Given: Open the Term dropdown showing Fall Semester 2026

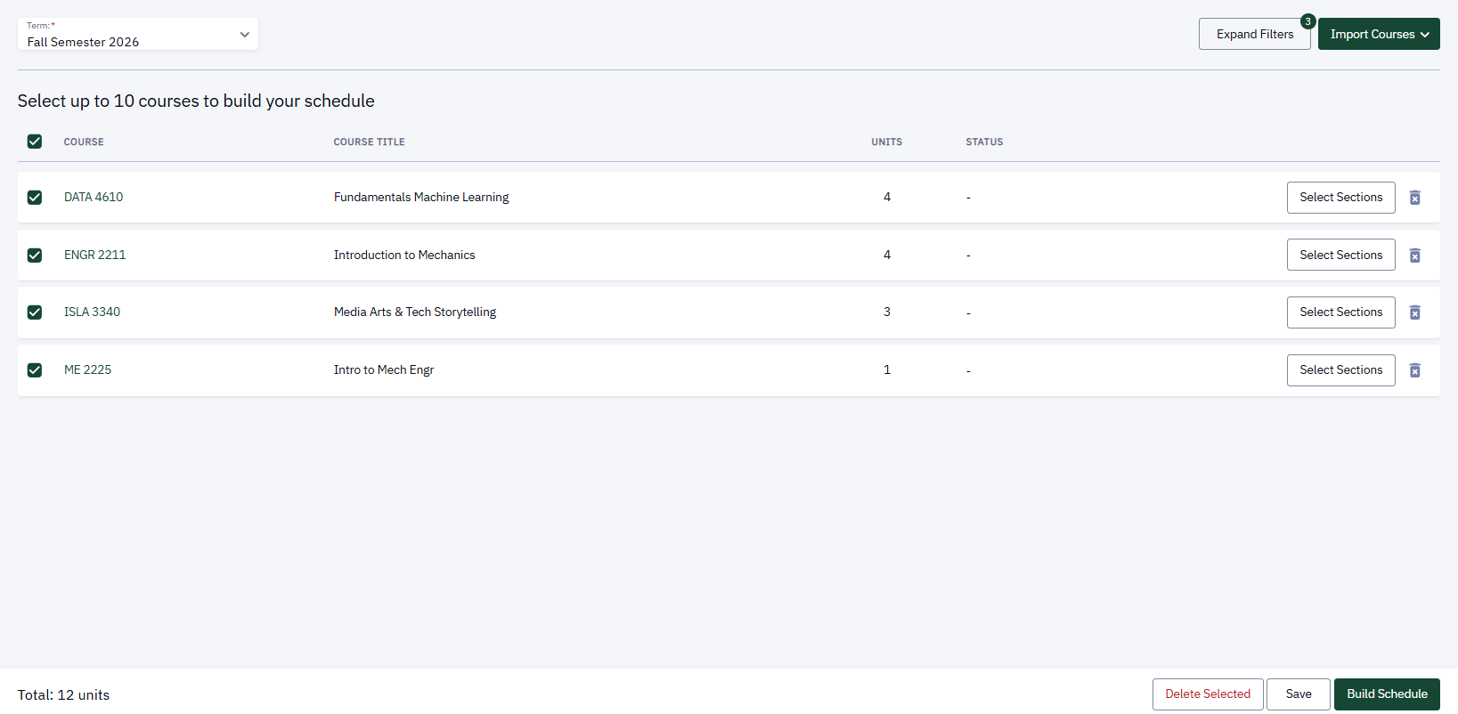Looking at the screenshot, I should (138, 34).
